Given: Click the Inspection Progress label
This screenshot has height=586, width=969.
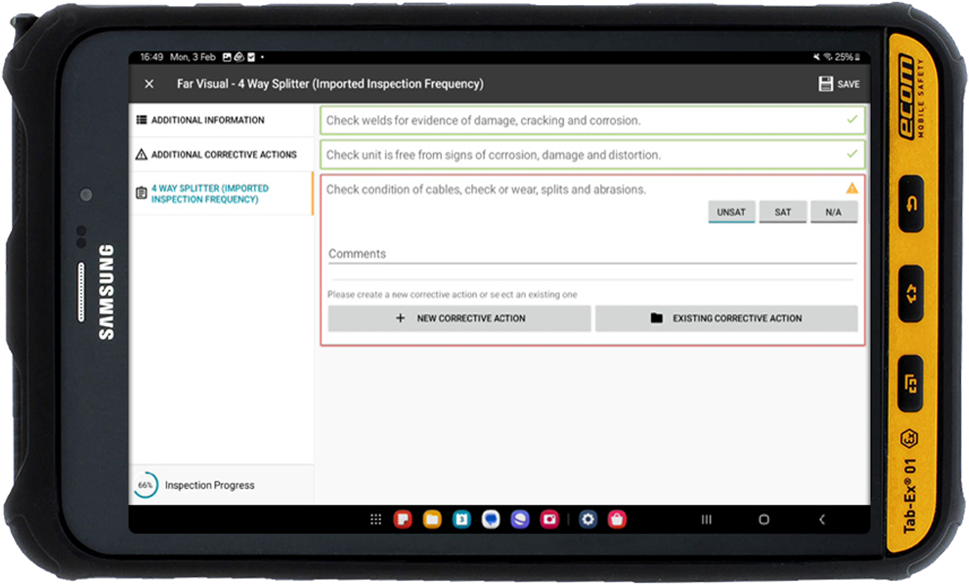Looking at the screenshot, I should [x=210, y=486].
